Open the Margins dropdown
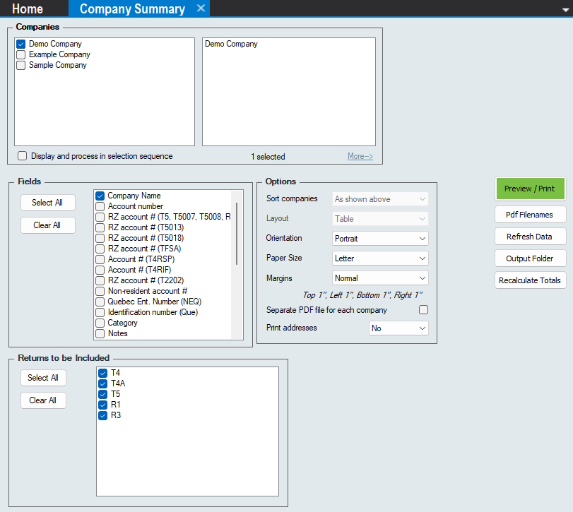 click(380, 278)
